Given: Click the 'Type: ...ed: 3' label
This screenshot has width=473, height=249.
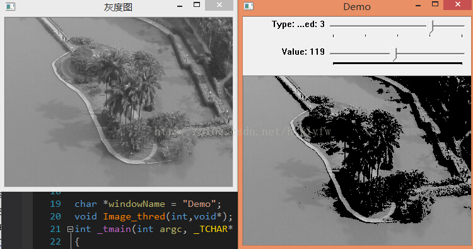Looking at the screenshot, I should pyautogui.click(x=298, y=24).
